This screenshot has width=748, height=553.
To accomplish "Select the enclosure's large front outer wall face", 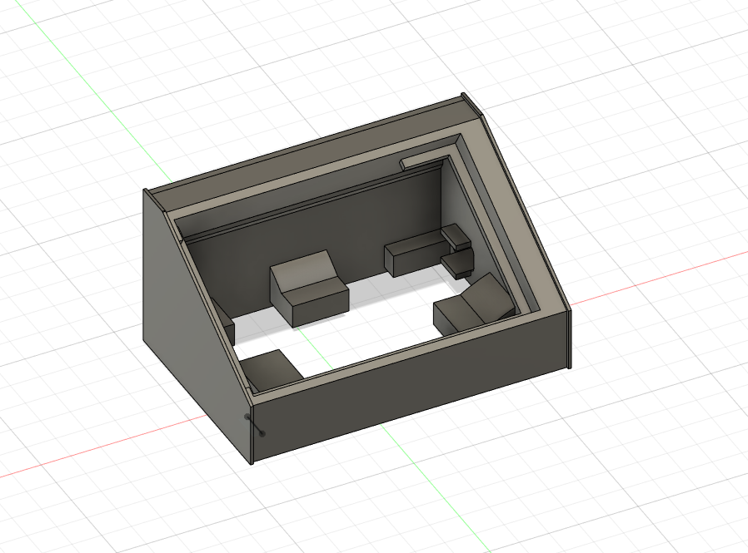I will [411, 386].
